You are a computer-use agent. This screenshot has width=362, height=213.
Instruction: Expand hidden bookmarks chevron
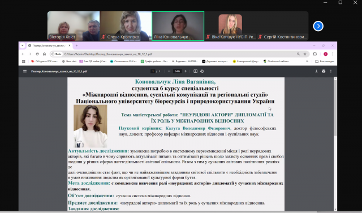[x=307, y=62]
